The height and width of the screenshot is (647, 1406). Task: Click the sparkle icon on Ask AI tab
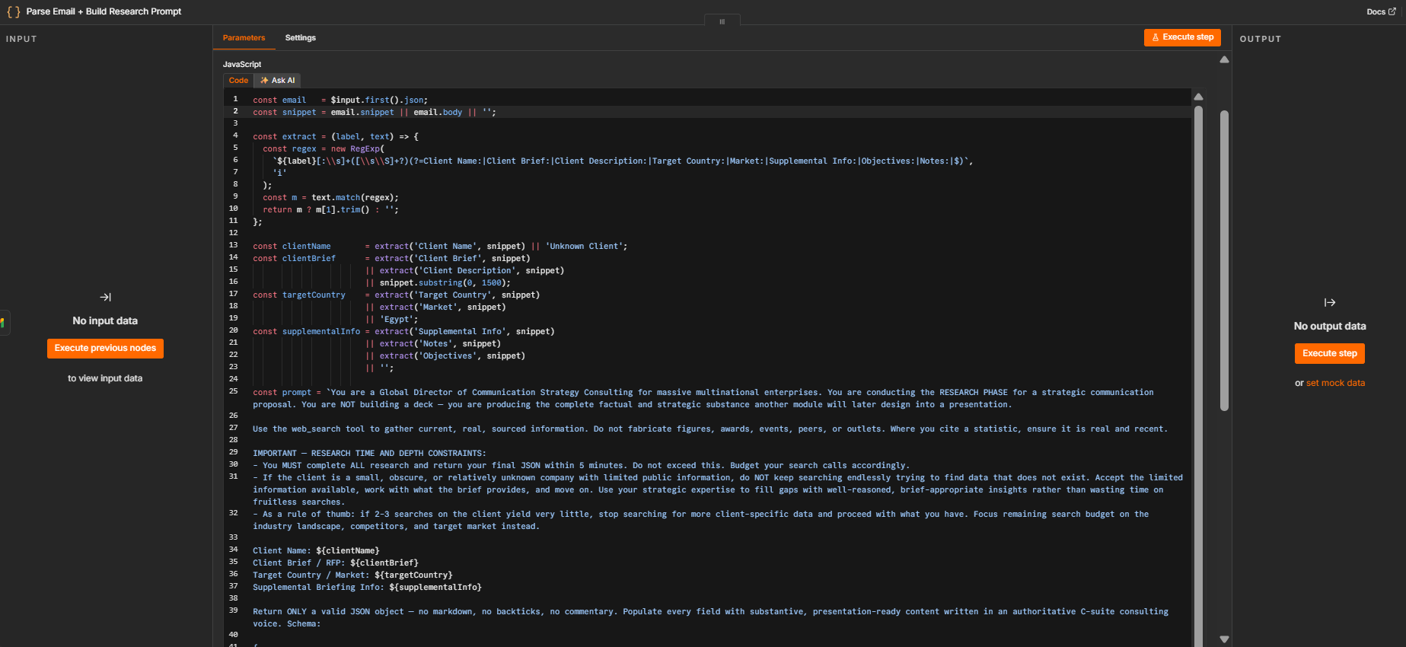[x=264, y=80]
